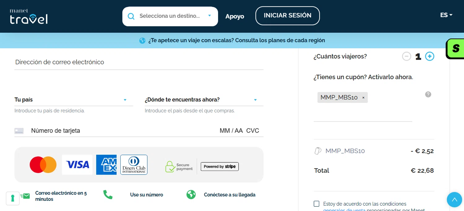
Task: Check the agree to sale conditions checkbox
Action: pyautogui.click(x=316, y=204)
